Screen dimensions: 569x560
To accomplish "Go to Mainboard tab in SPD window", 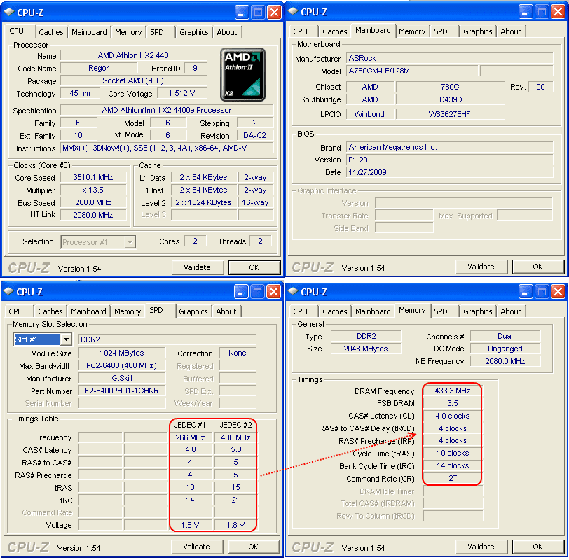I will coord(88,311).
